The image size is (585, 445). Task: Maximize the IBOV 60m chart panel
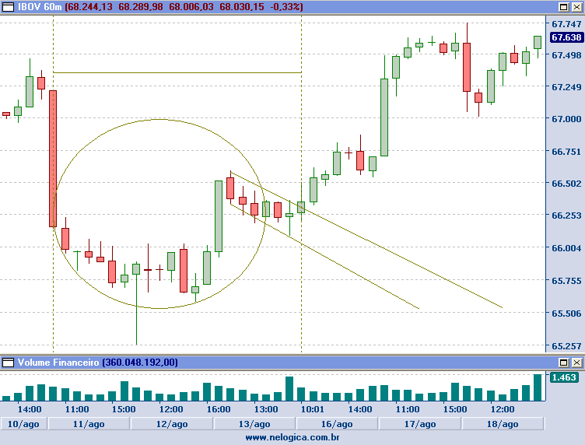(563, 6)
